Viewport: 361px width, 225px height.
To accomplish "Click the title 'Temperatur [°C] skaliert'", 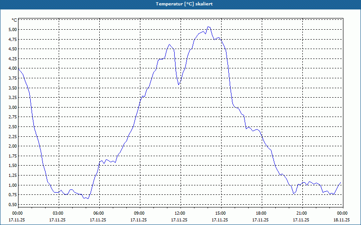I will click(x=184, y=4).
